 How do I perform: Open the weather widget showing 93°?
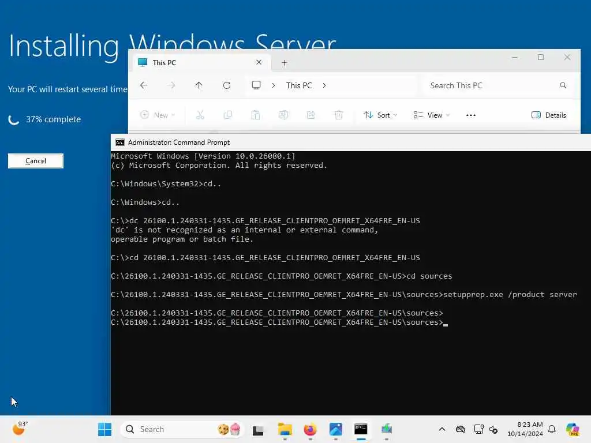click(x=20, y=429)
